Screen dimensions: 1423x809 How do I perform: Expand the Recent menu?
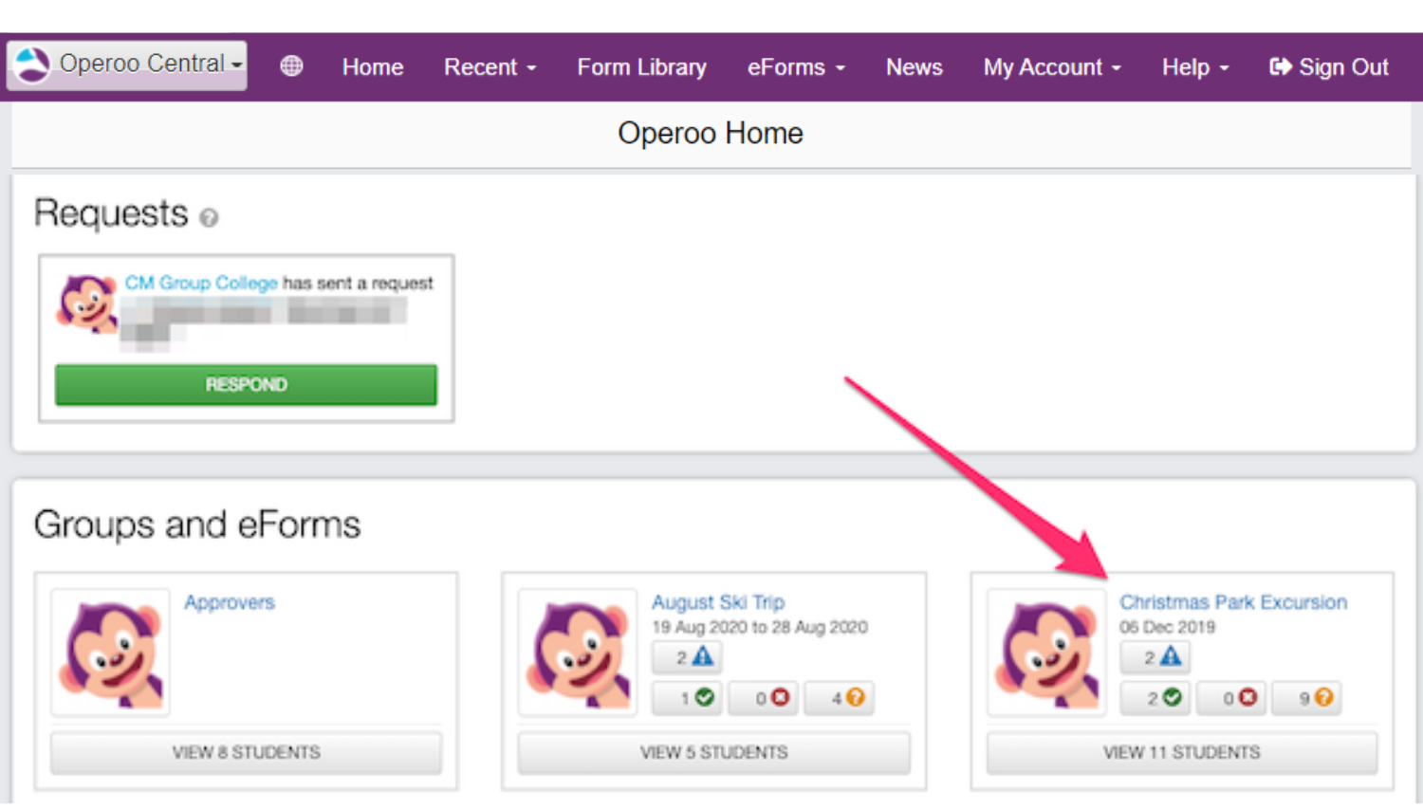pyautogui.click(x=490, y=67)
